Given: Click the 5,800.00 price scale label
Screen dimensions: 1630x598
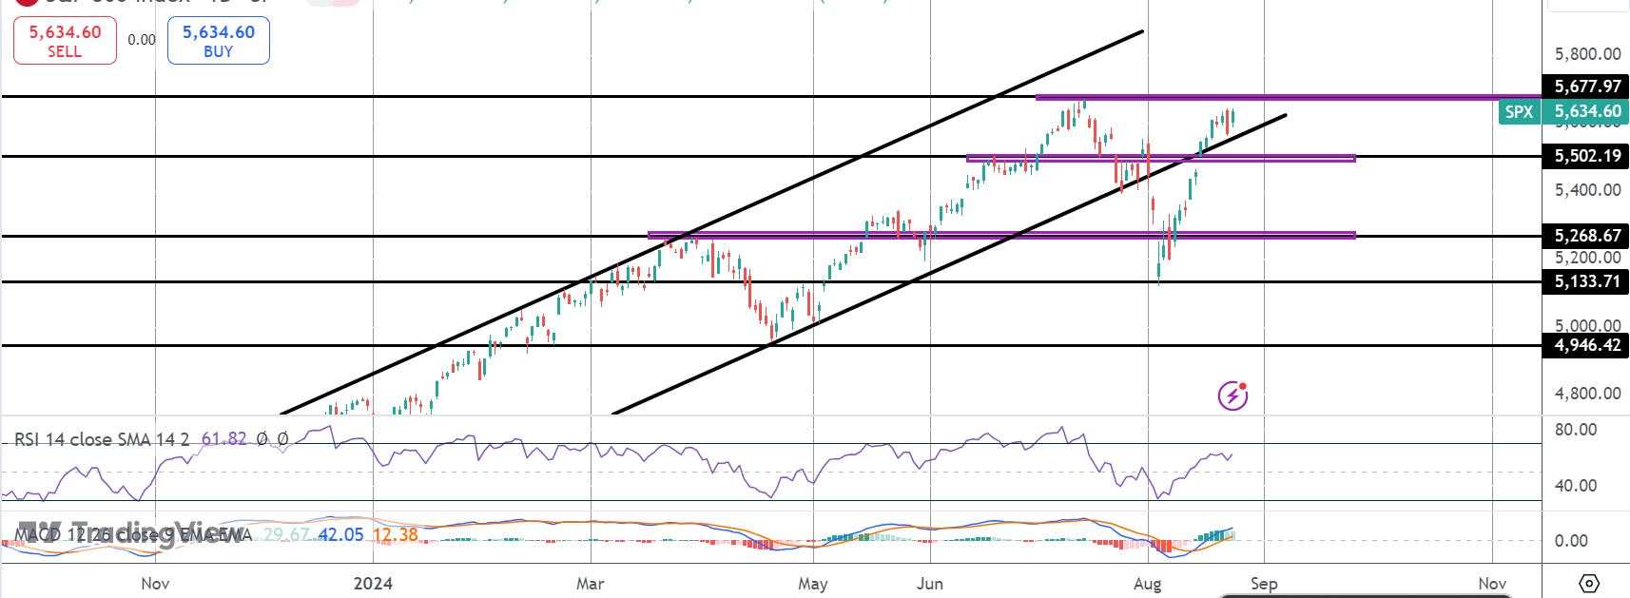Looking at the screenshot, I should coord(1587,54).
